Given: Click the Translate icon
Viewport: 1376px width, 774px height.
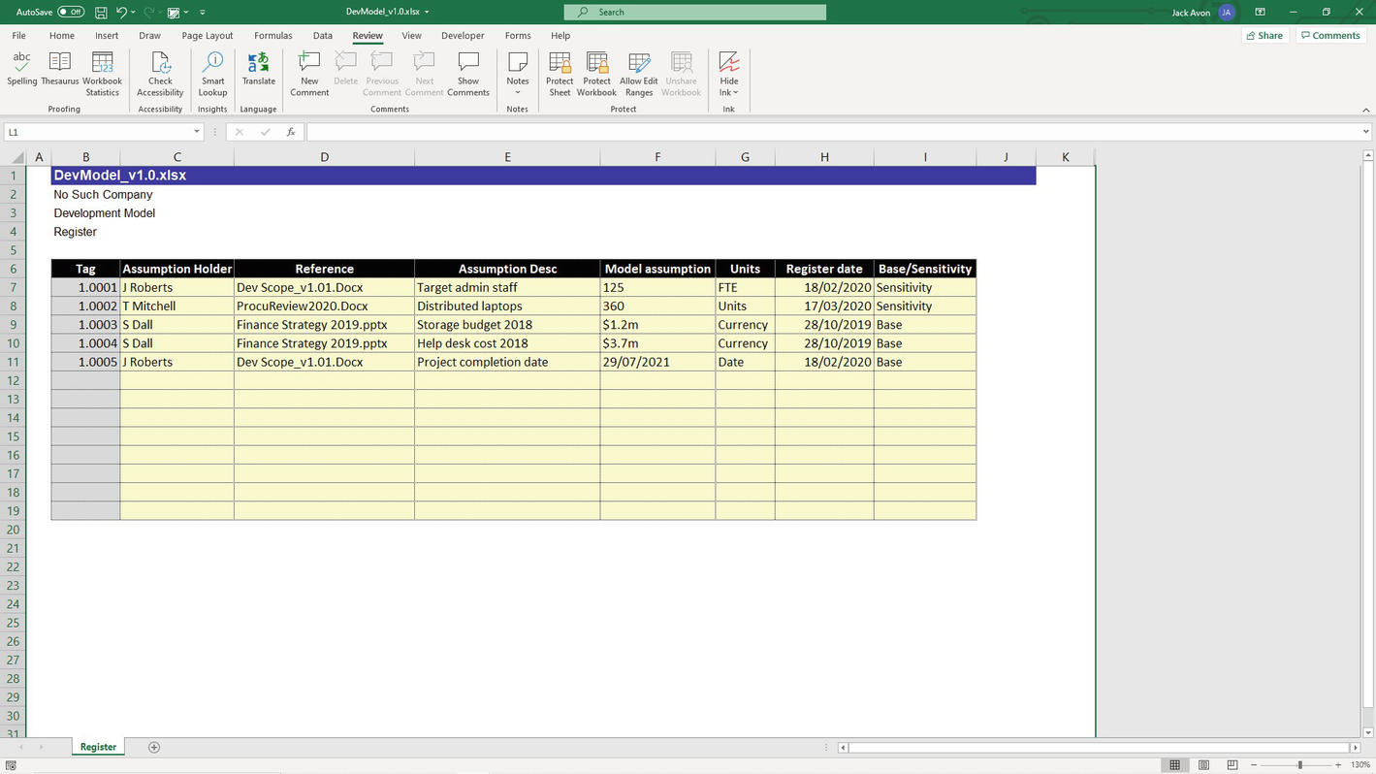Looking at the screenshot, I should click(x=258, y=70).
